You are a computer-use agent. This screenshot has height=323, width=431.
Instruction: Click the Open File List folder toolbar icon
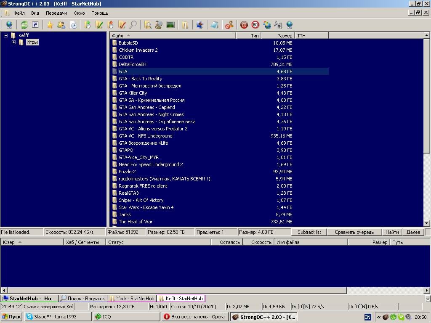185,25
